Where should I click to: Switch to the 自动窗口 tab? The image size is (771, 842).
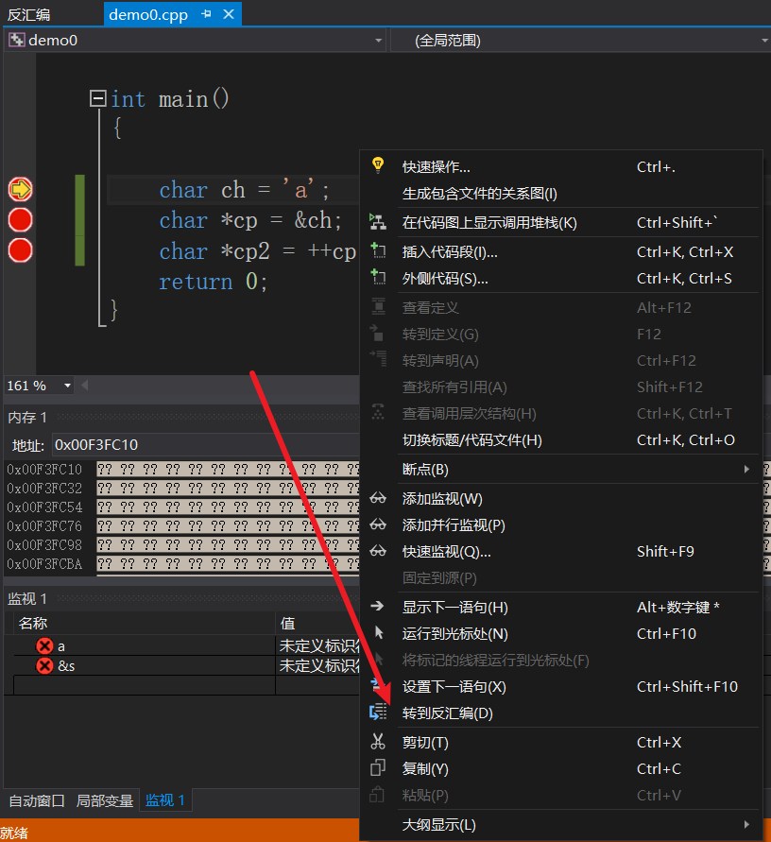(x=37, y=800)
